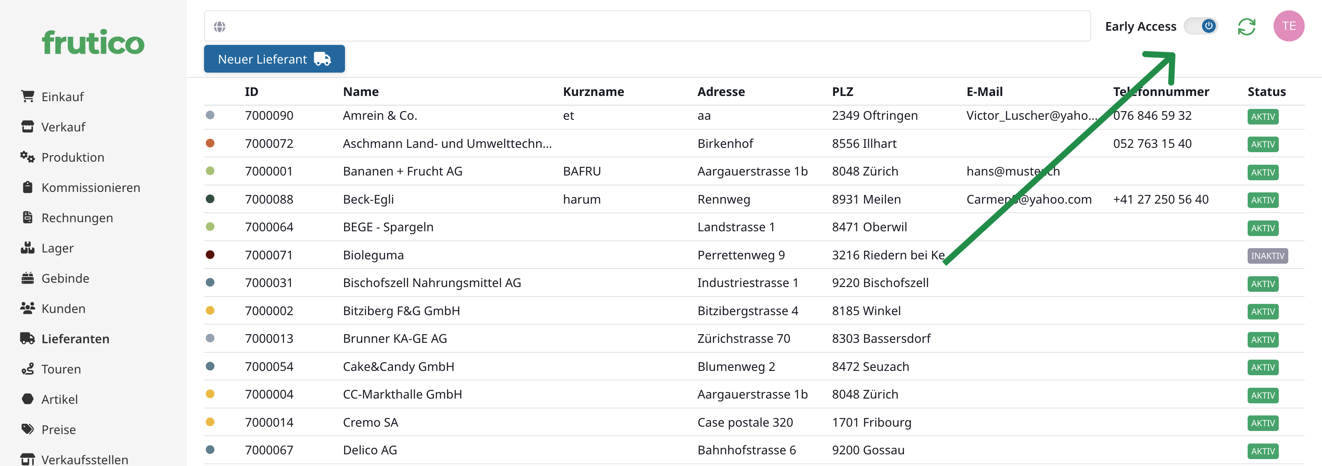The height and width of the screenshot is (466, 1322).
Task: Open the Rechnungen menu item
Action: [77, 217]
